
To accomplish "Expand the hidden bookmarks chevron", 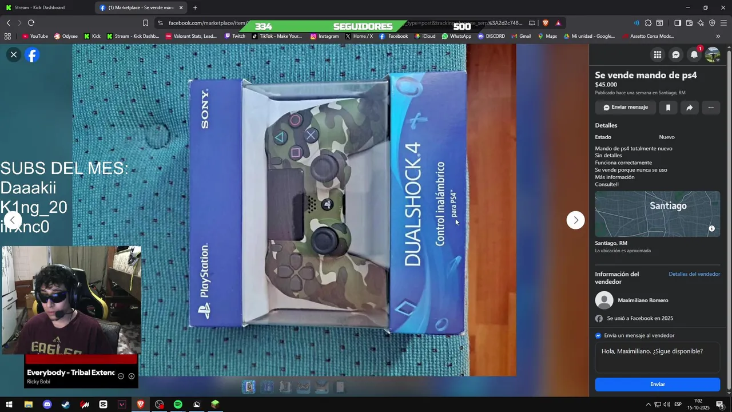I will coord(718,36).
